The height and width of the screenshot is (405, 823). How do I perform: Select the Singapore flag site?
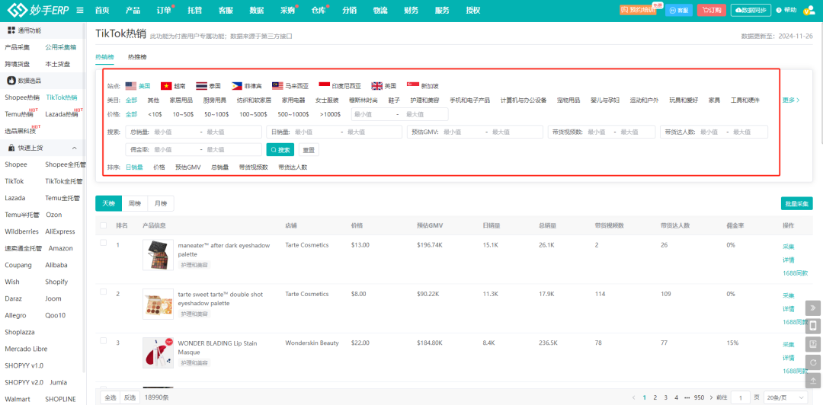[412, 85]
